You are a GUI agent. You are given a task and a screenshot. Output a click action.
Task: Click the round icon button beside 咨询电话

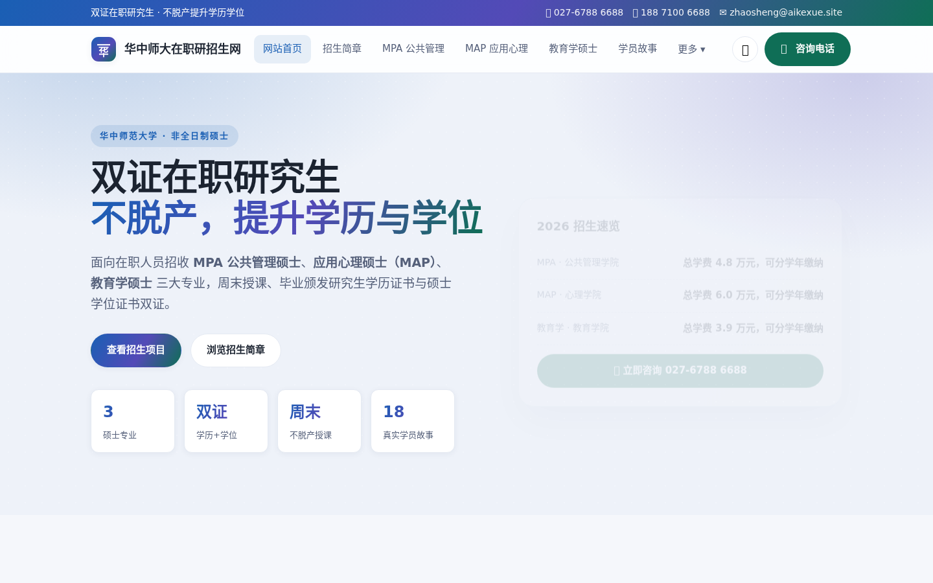(745, 49)
